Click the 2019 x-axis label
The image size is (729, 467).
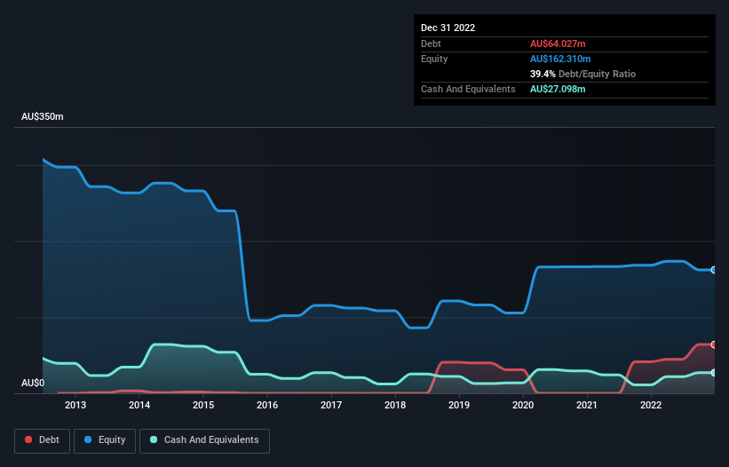(x=459, y=405)
